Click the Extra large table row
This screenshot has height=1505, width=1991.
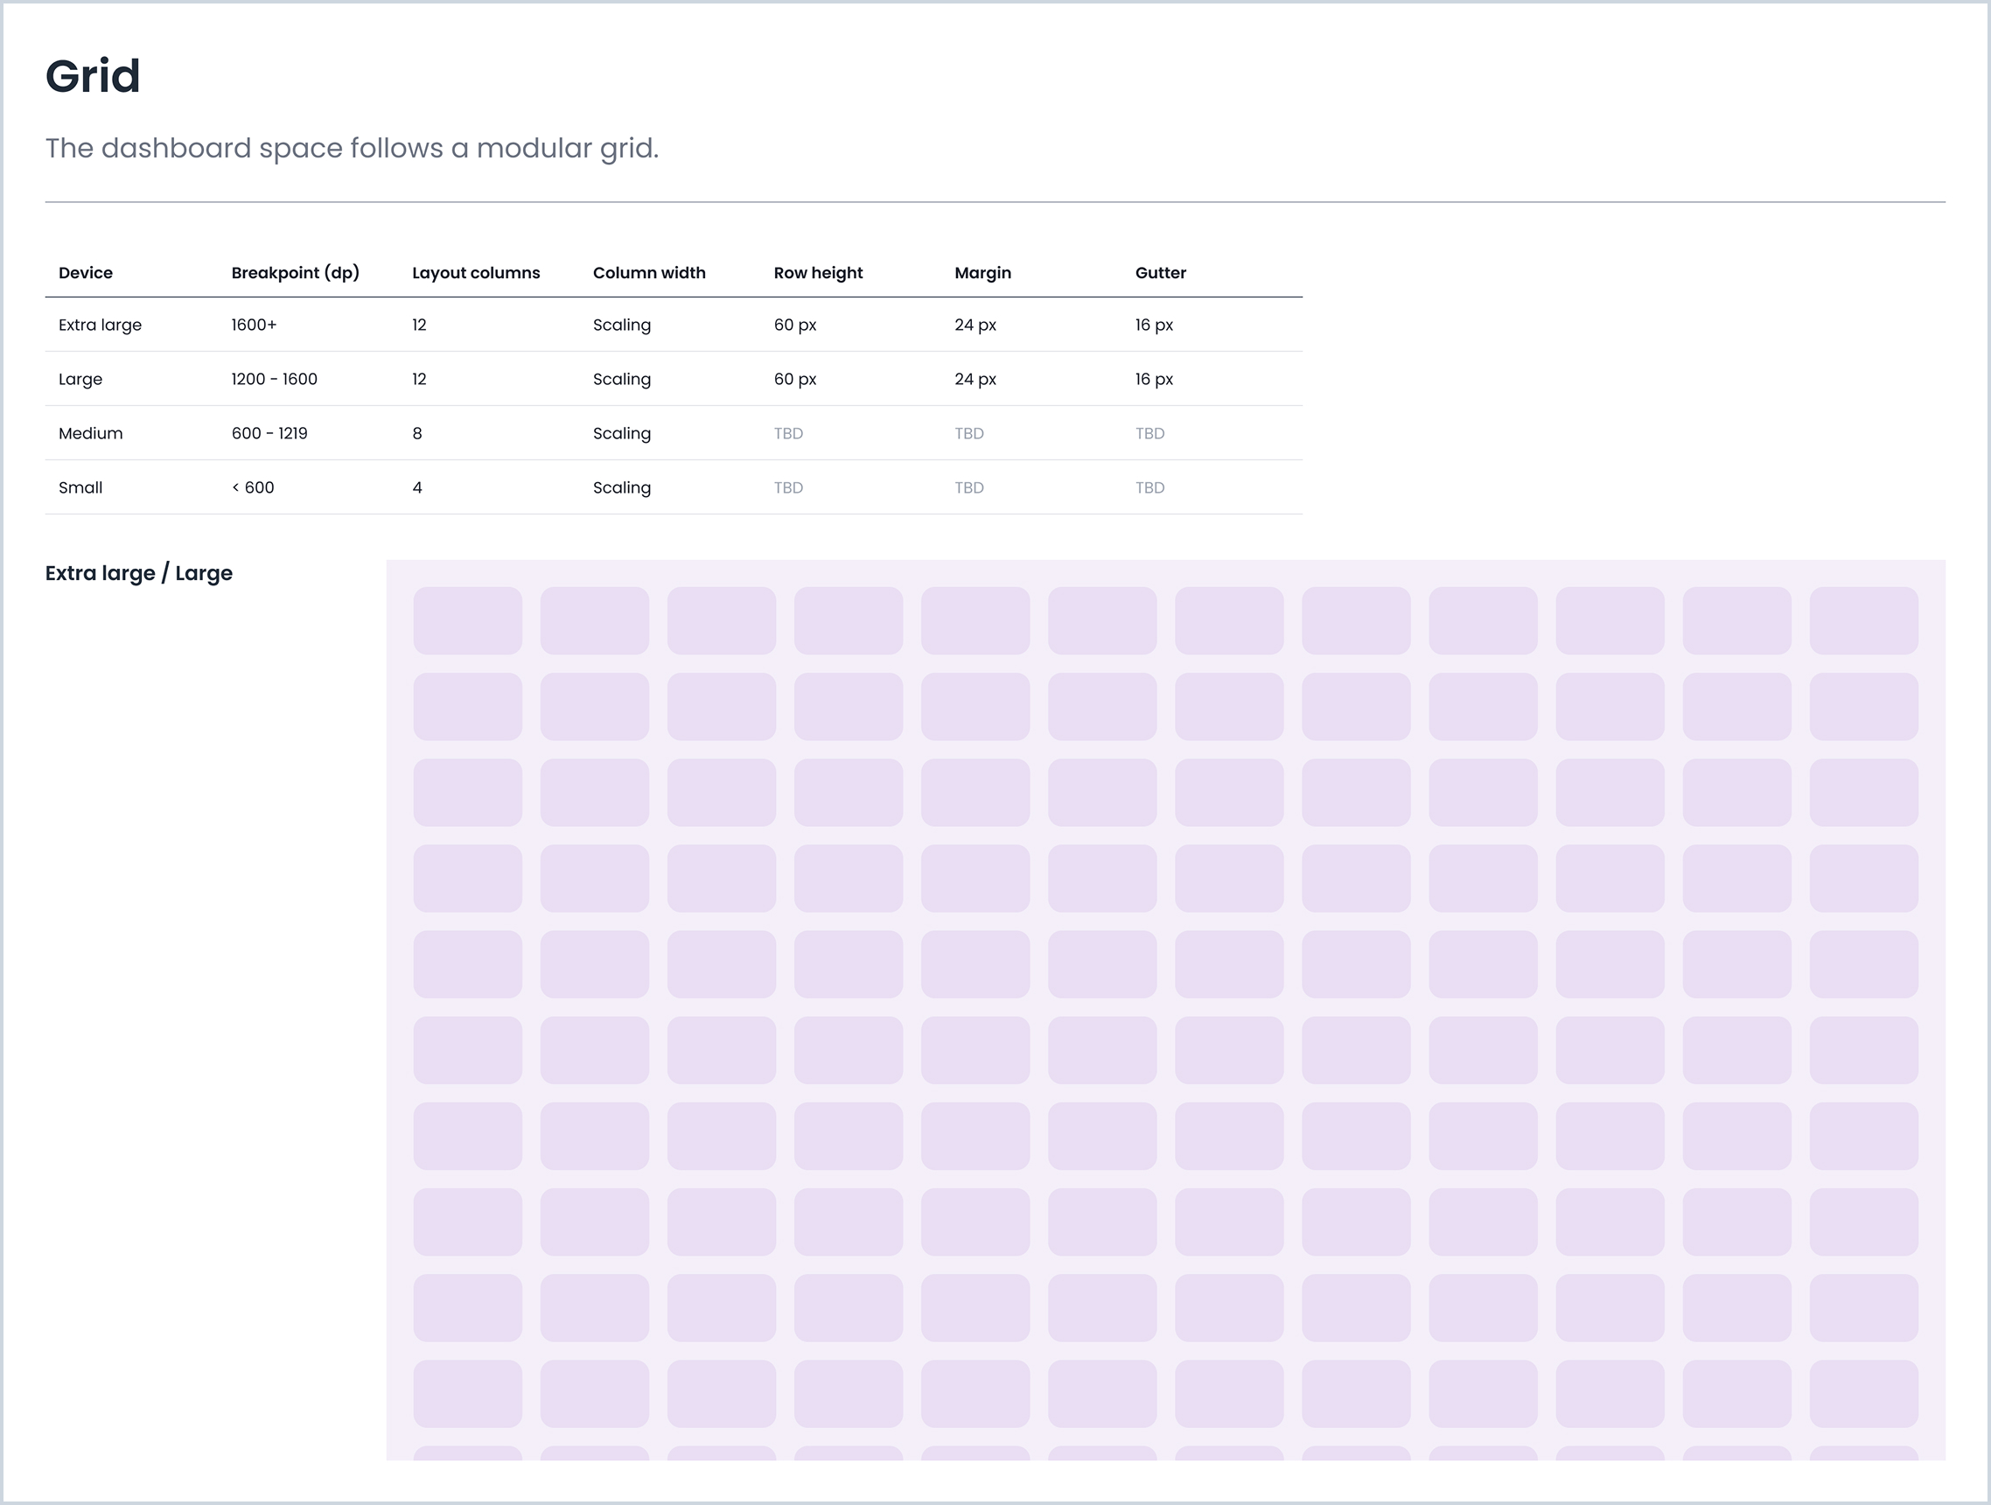point(101,325)
